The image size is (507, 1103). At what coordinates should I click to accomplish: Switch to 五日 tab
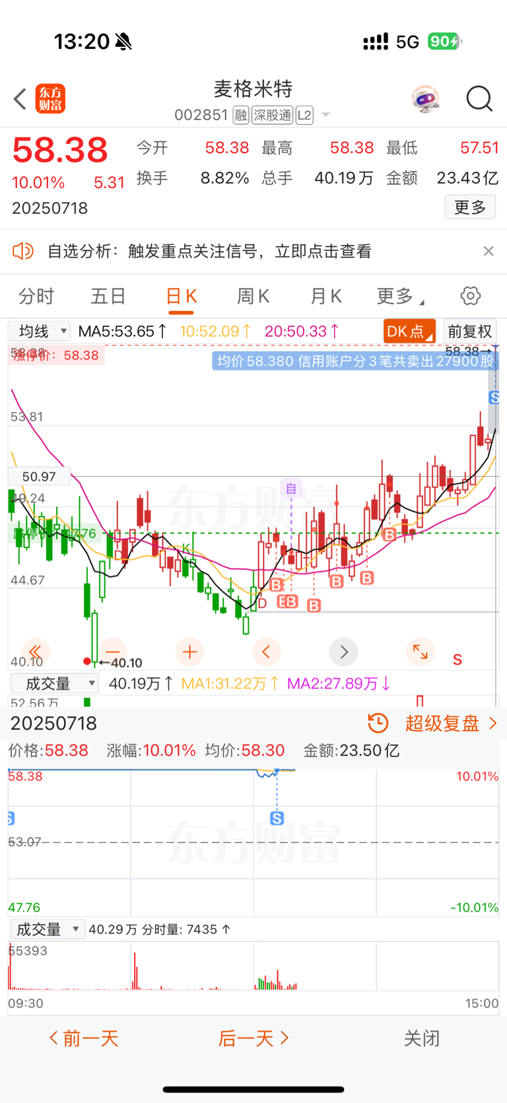click(108, 297)
